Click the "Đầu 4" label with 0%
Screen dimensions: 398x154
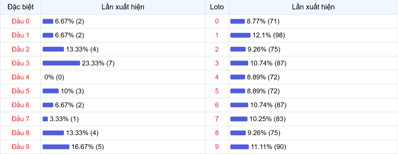click(21, 77)
